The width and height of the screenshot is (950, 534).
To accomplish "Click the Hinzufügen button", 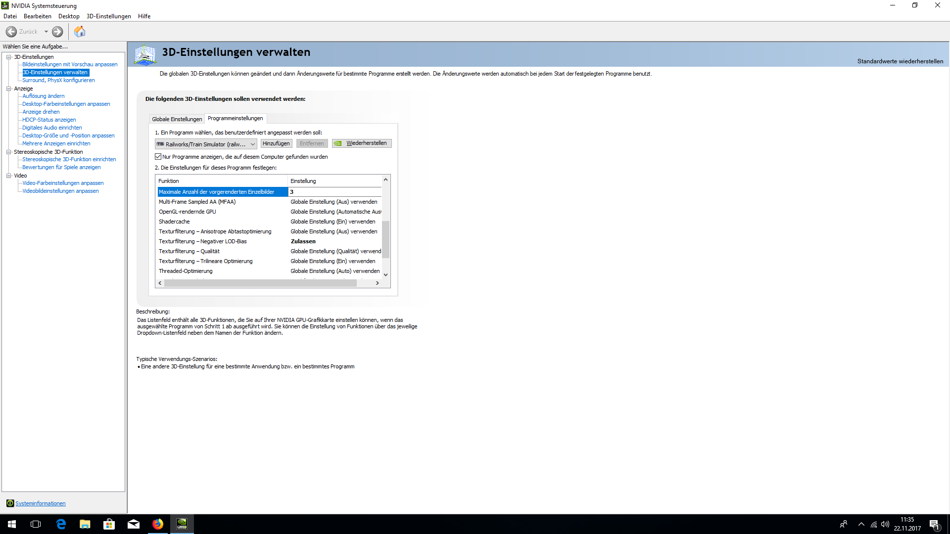I will pos(276,143).
